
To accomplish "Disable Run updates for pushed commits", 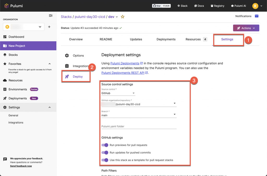I will pos(105,153).
